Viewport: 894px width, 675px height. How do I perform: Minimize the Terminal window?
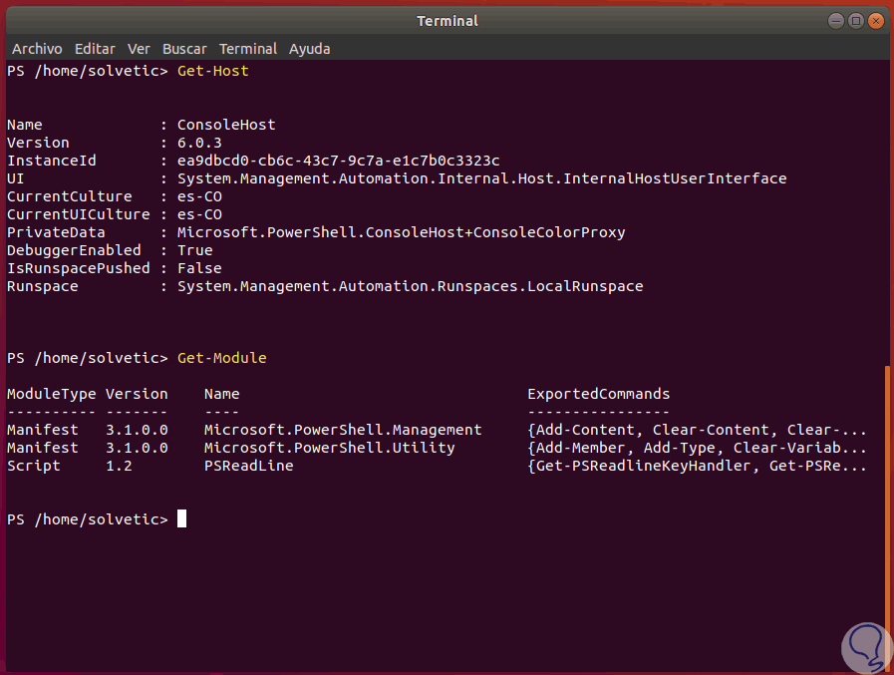click(835, 21)
